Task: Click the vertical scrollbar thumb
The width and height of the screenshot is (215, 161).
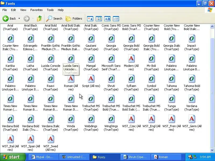Action: coord(212,93)
